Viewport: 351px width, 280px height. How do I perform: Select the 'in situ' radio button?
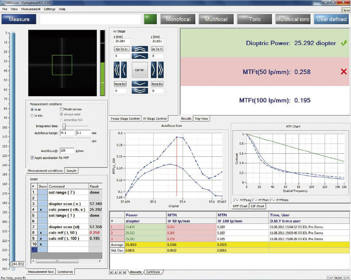[x=32, y=116]
